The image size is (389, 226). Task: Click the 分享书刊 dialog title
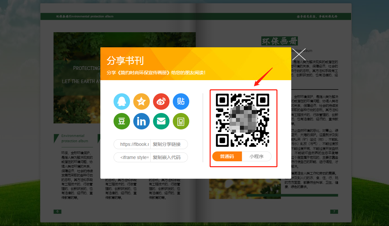click(125, 61)
